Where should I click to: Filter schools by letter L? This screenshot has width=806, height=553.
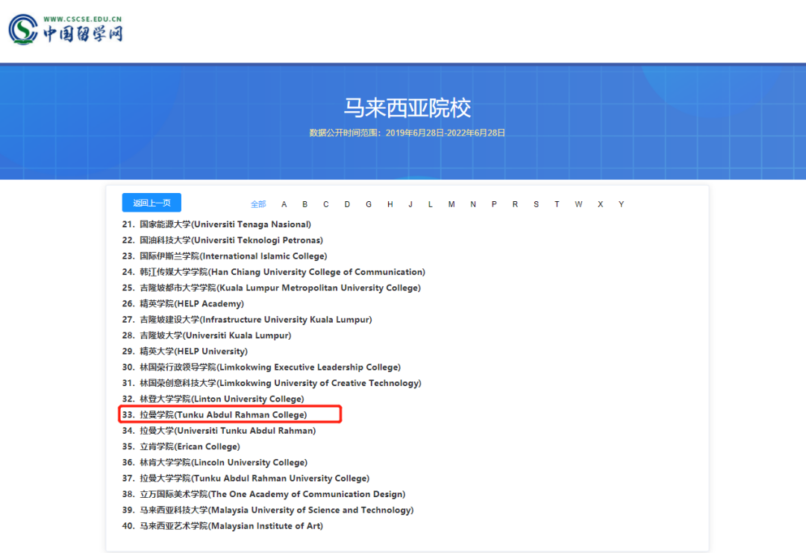click(x=431, y=204)
